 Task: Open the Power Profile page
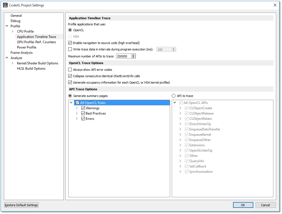[x=27, y=47]
